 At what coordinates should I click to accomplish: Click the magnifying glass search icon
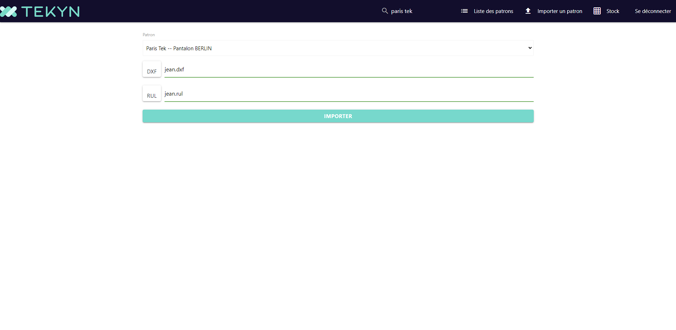point(385,11)
